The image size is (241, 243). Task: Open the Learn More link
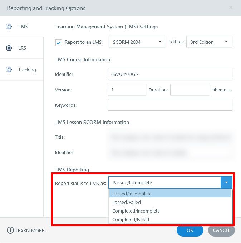[x=31, y=230]
